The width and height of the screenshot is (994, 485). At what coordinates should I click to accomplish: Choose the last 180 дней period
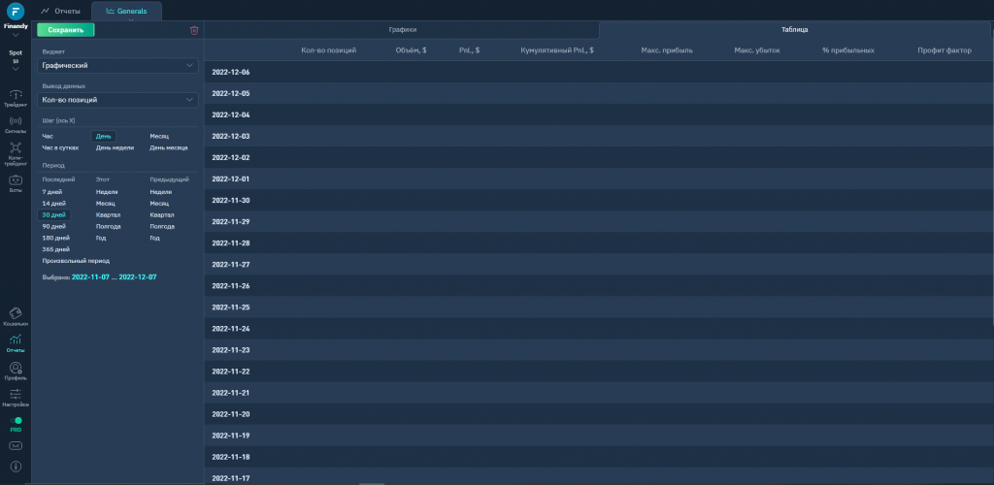[55, 238]
